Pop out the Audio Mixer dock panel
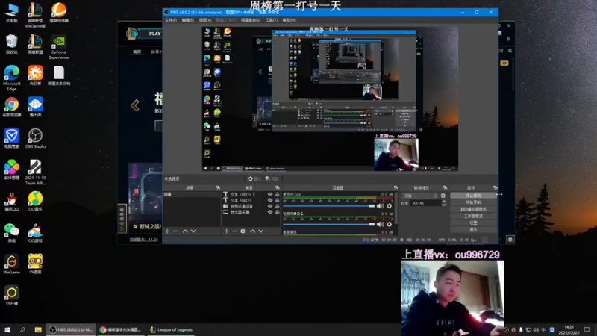The width and height of the screenshot is (597, 336). (x=396, y=188)
